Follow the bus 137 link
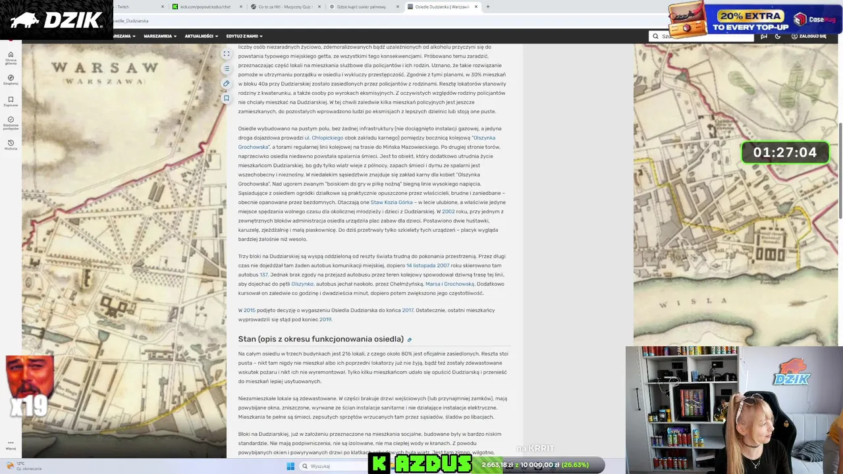 [x=263, y=275]
